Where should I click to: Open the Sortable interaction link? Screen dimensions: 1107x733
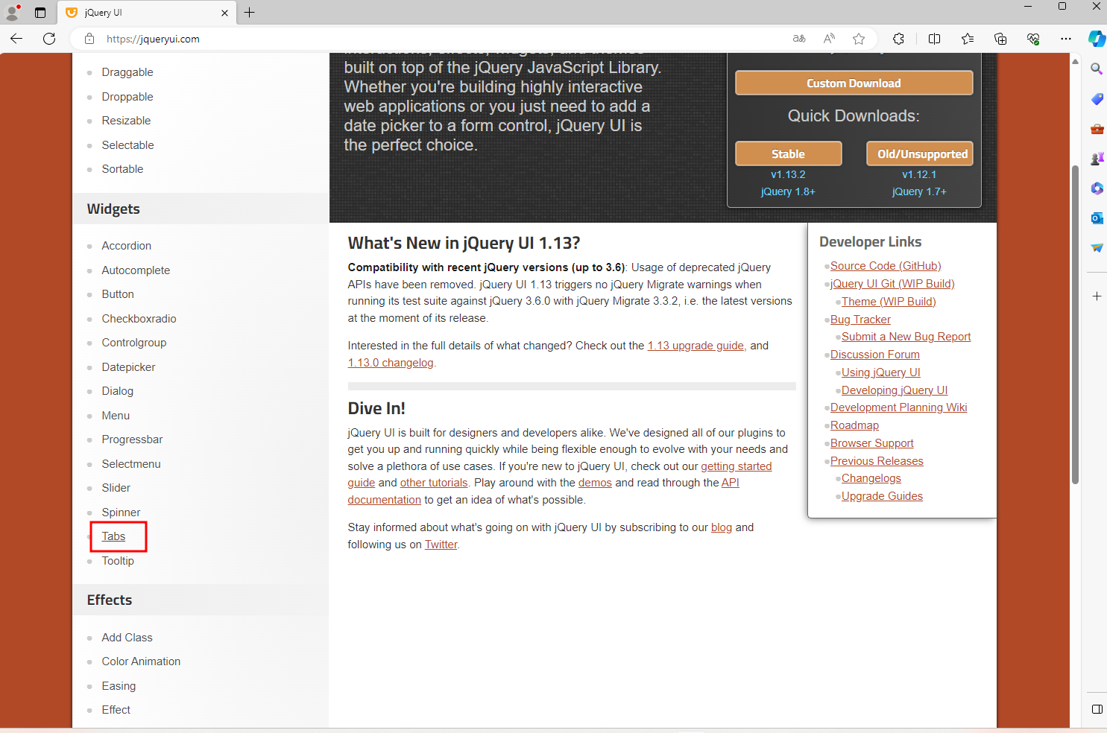[x=122, y=169]
